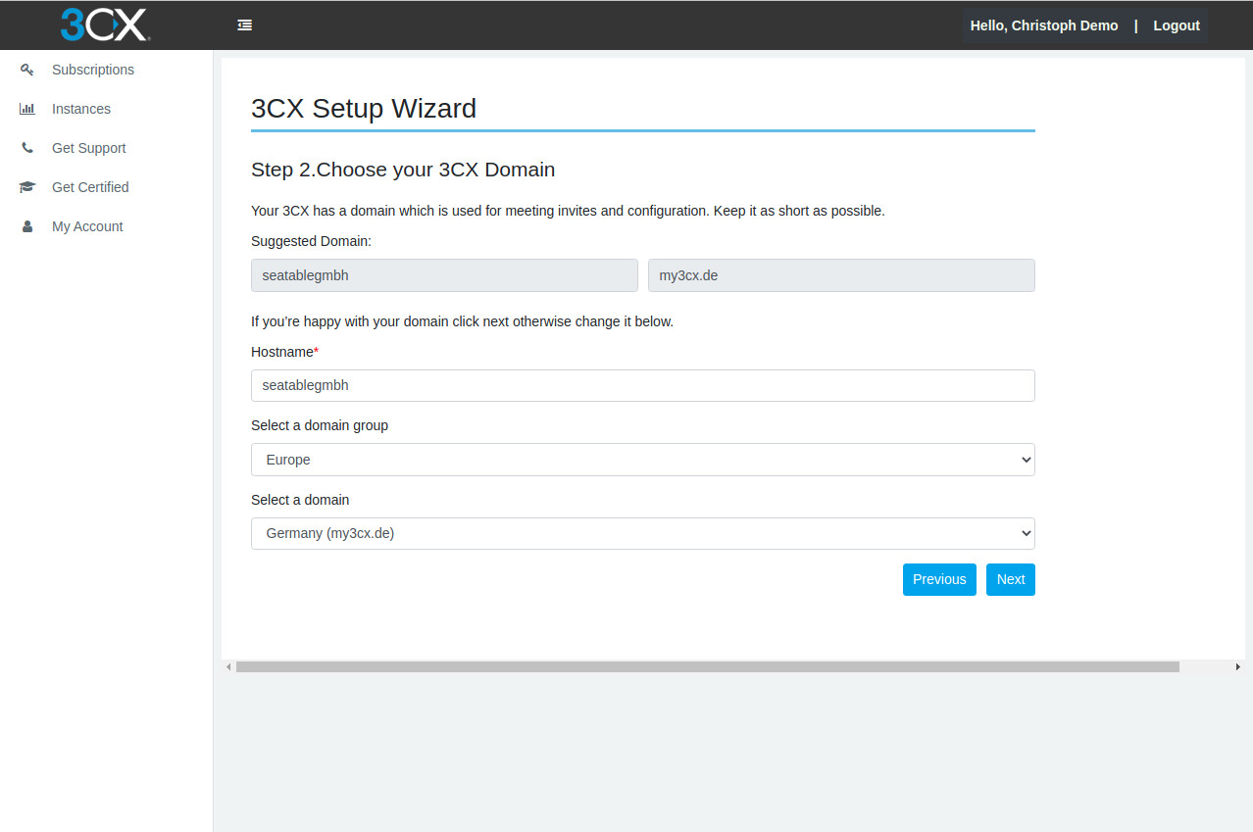Click the Get Support phone icon

point(27,148)
